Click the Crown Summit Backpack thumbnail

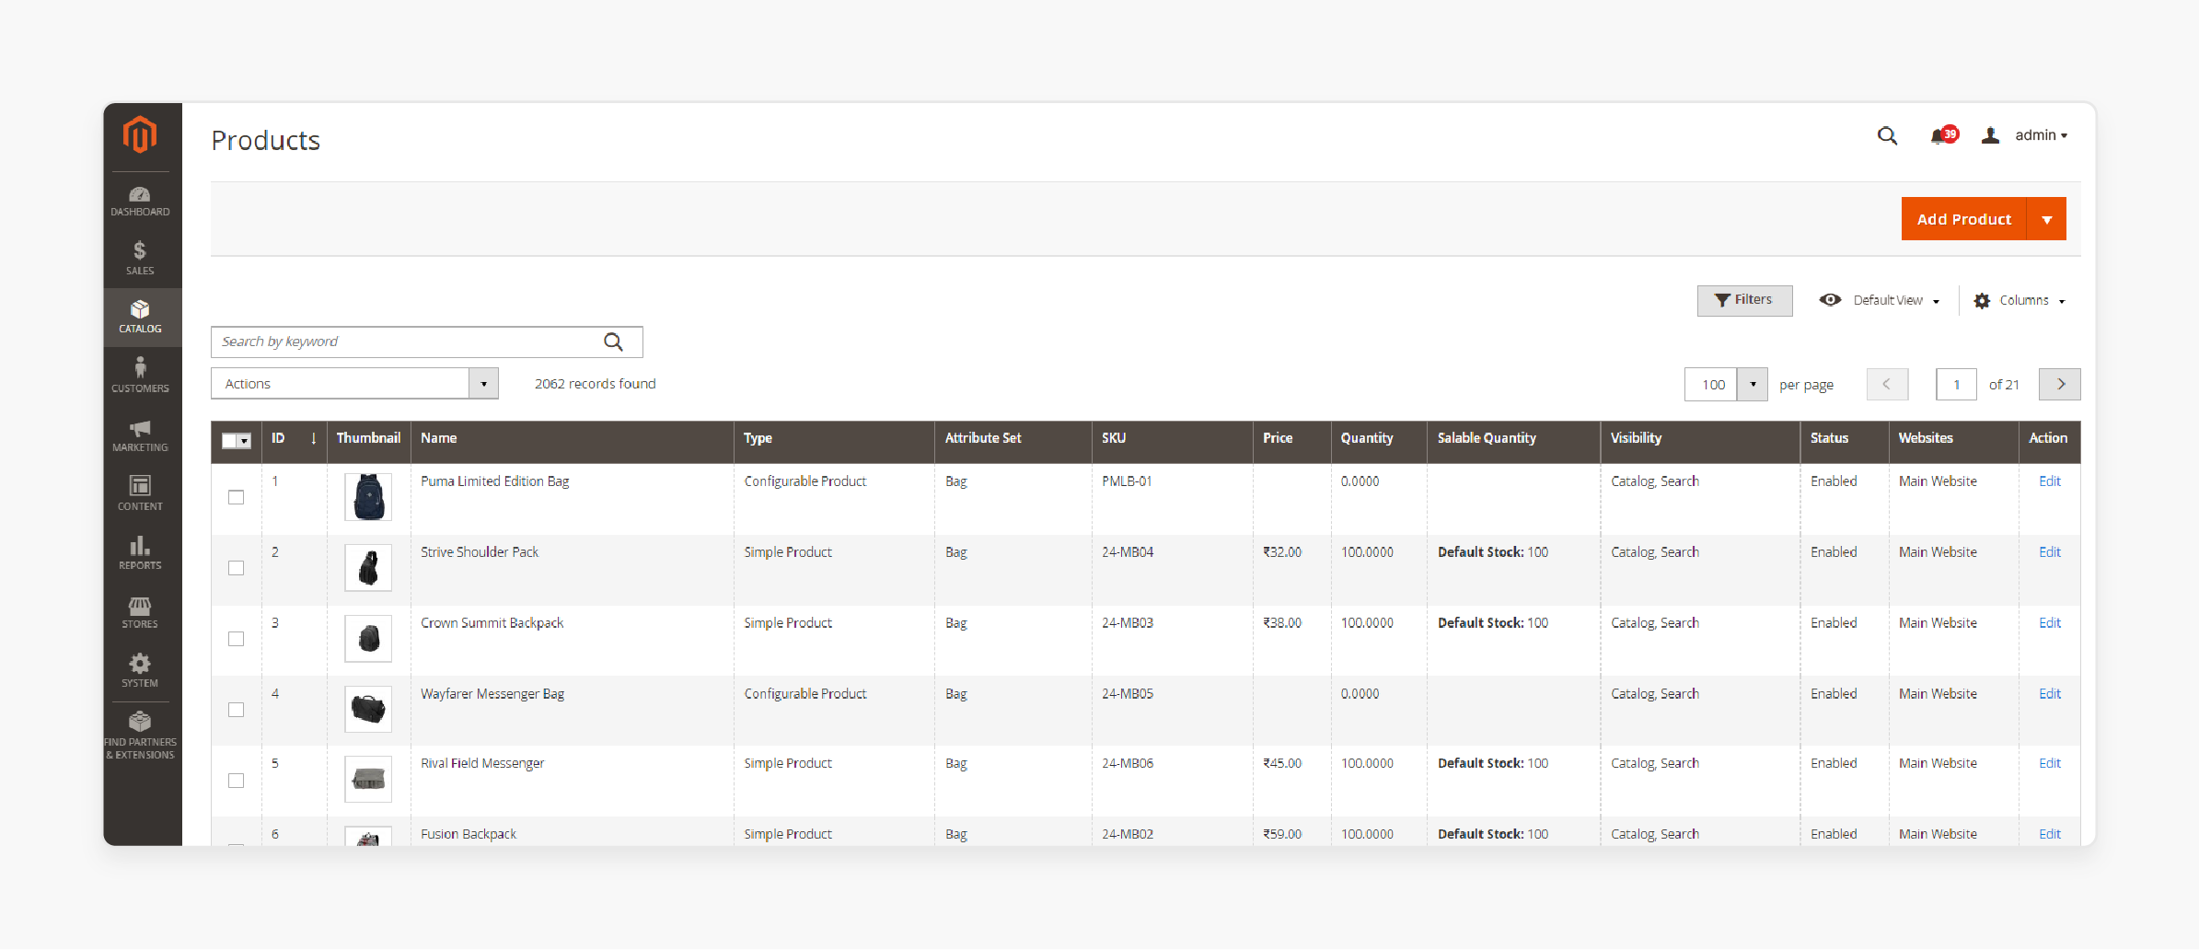pos(368,639)
